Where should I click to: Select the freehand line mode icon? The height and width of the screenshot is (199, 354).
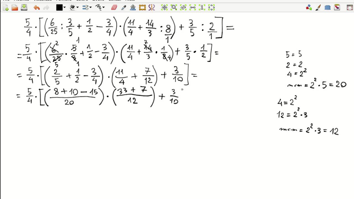[x=98, y=7]
